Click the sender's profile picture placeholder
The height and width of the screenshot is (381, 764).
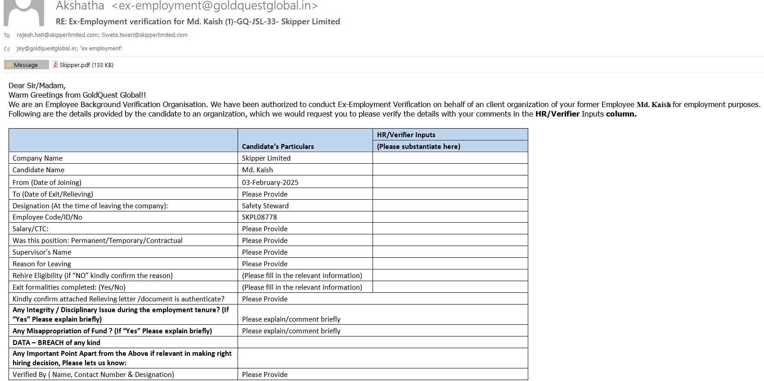24,13
